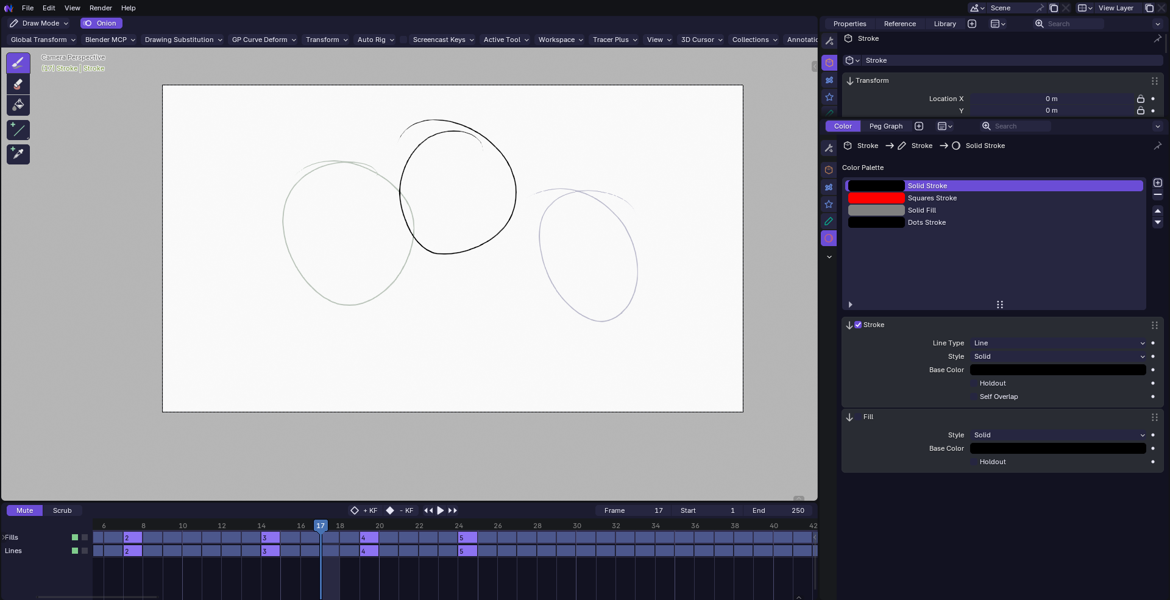Enable the Self Overlap checkbox
This screenshot has height=600, width=1170.
(974, 397)
